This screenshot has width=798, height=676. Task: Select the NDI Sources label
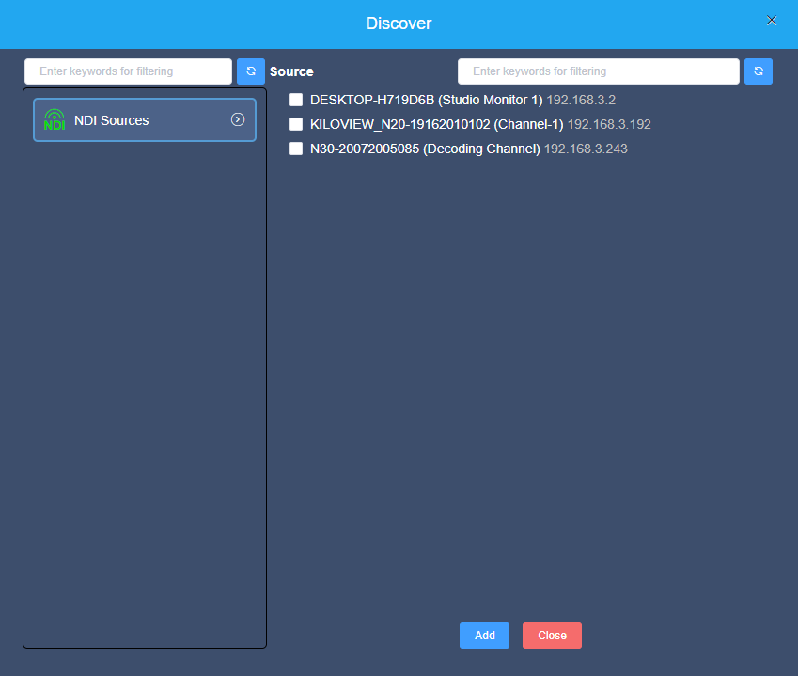(x=112, y=120)
